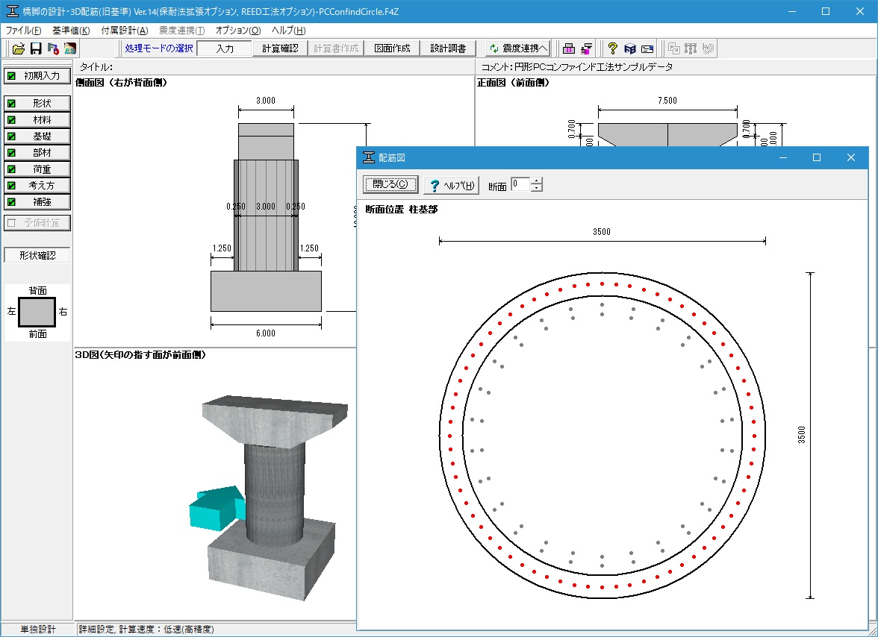Screen dimensions: 878x637
Task: Open the オプション(O) menu
Action: point(238,30)
